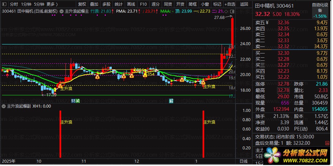Click the 卖一 price 32.32
333x166 pixels.
point(283,46)
